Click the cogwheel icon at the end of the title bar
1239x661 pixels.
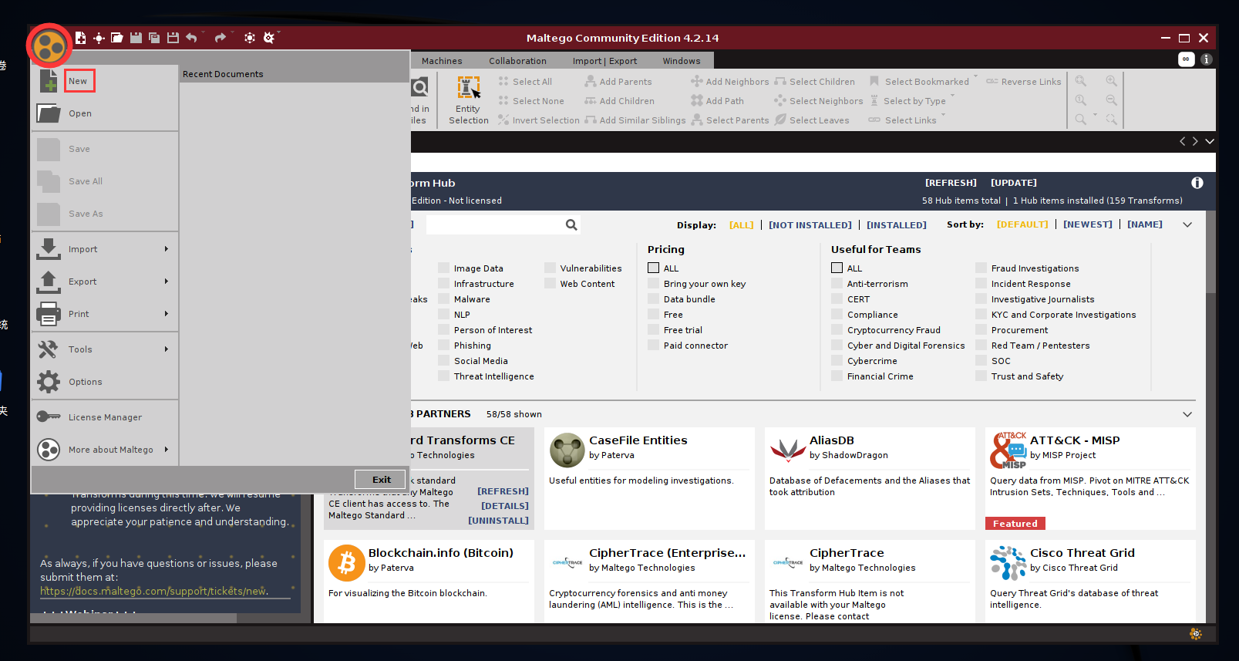coord(268,38)
